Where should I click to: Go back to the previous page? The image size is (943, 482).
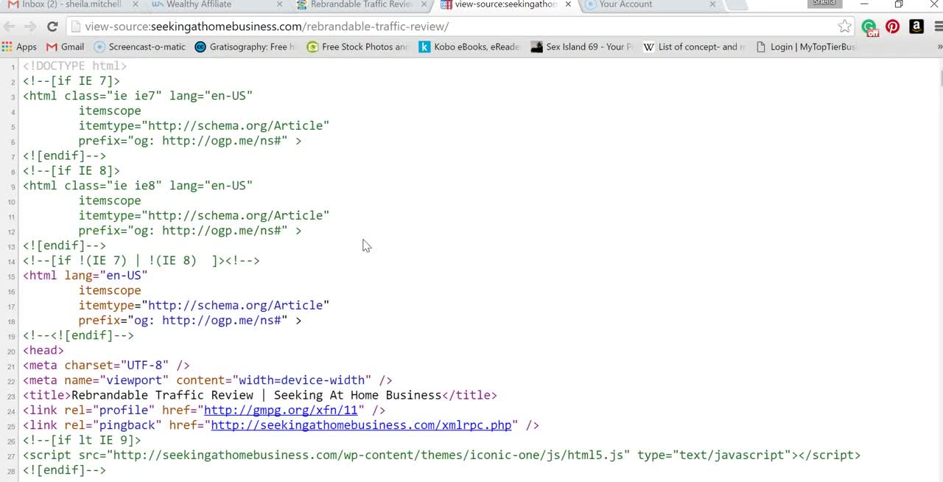point(10,27)
